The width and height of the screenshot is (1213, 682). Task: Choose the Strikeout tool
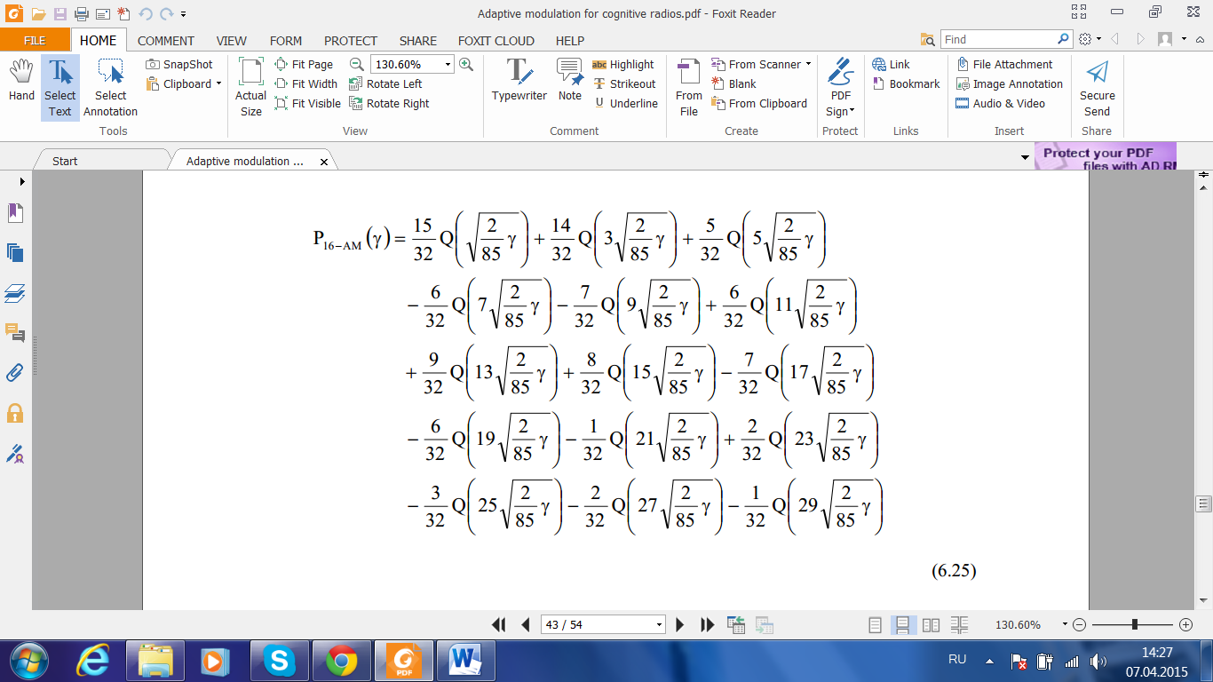(x=623, y=83)
